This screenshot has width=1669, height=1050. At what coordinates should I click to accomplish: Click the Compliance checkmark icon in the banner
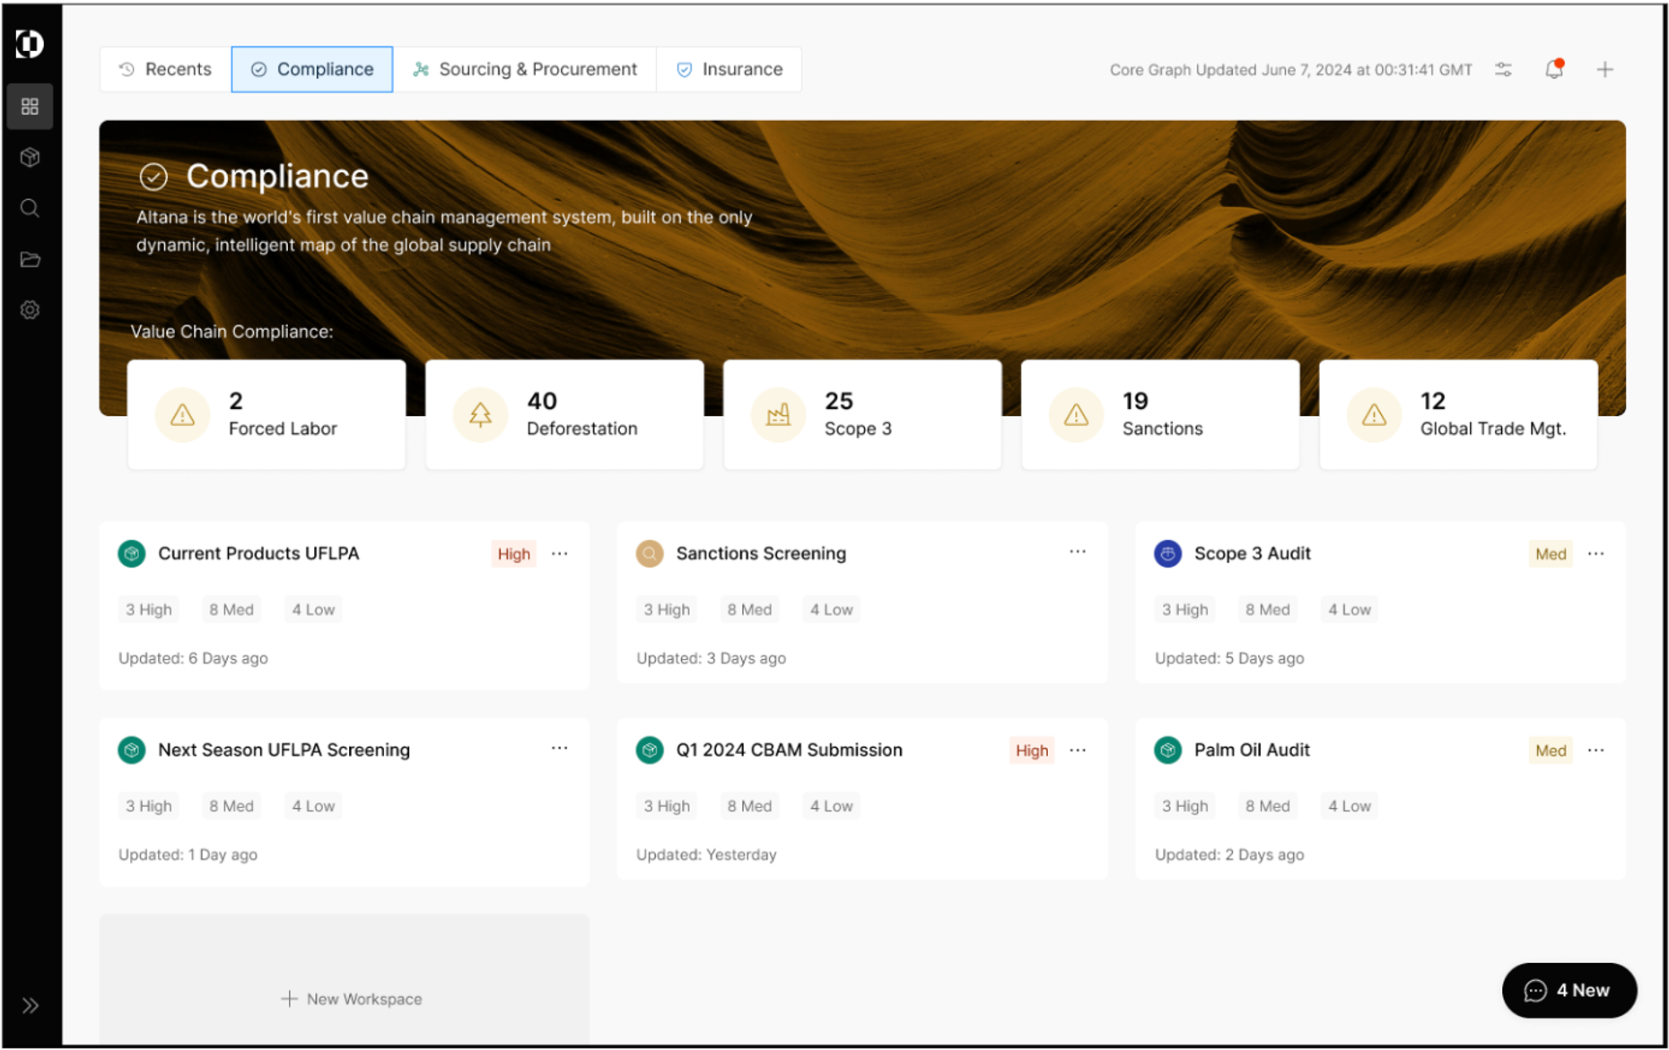pyautogui.click(x=153, y=177)
